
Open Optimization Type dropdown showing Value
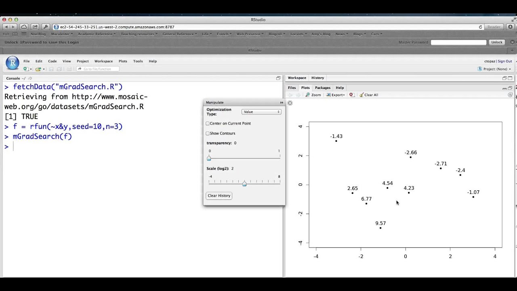[261, 112]
